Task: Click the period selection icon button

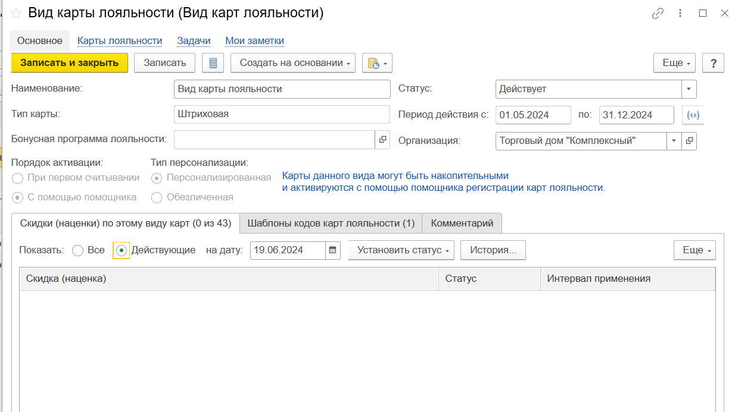Action: coord(693,115)
